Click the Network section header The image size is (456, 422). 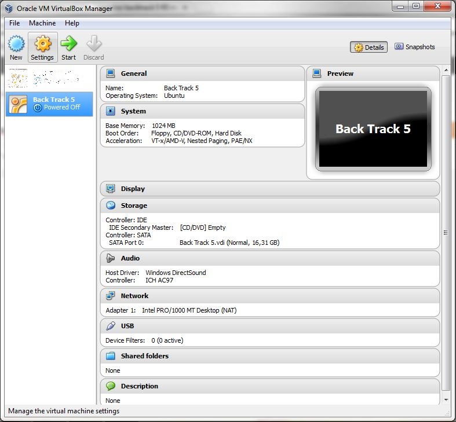(x=270, y=296)
